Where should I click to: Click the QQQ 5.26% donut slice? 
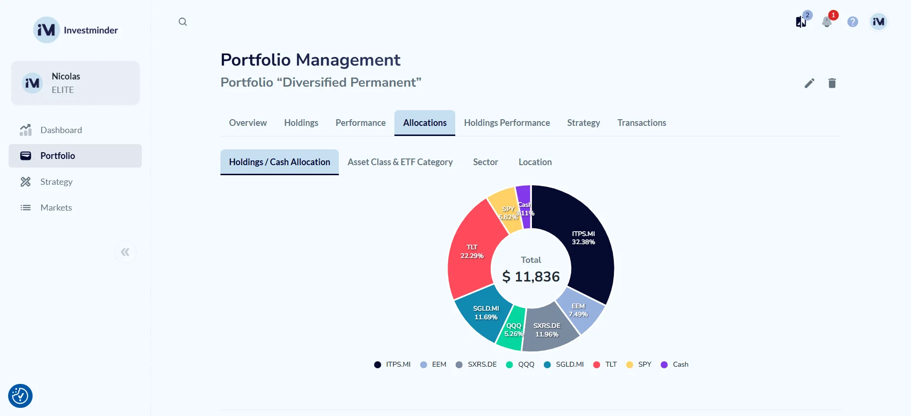coord(513,330)
